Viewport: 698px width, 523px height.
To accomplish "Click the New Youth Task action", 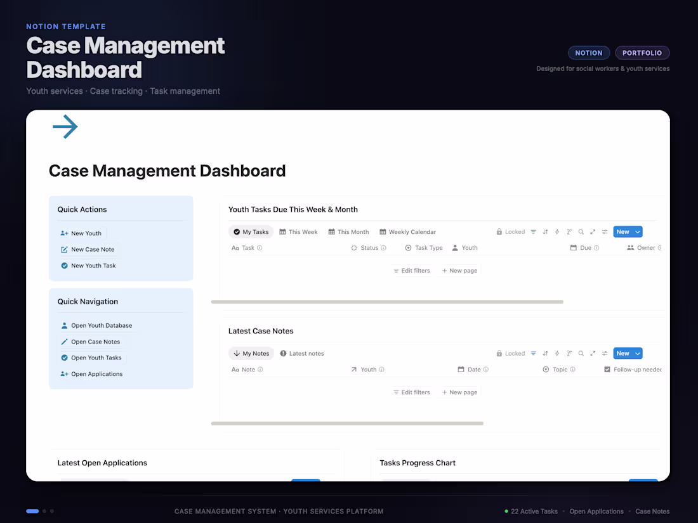I will [88, 266].
